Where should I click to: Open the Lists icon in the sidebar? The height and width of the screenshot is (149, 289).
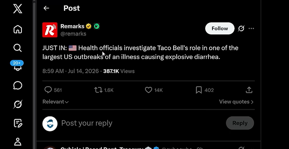pyautogui.click(x=18, y=123)
